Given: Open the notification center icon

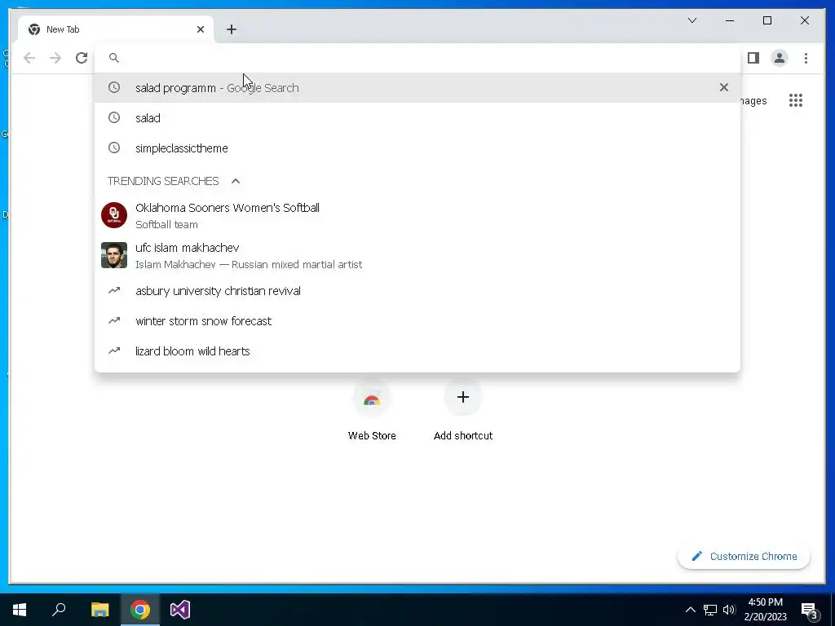Looking at the screenshot, I should (x=810, y=611).
